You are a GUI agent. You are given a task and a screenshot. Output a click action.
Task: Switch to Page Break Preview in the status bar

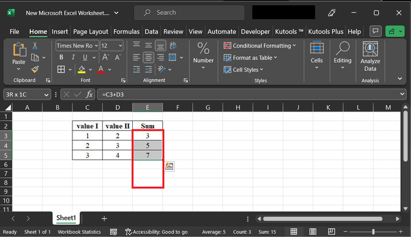point(331,231)
